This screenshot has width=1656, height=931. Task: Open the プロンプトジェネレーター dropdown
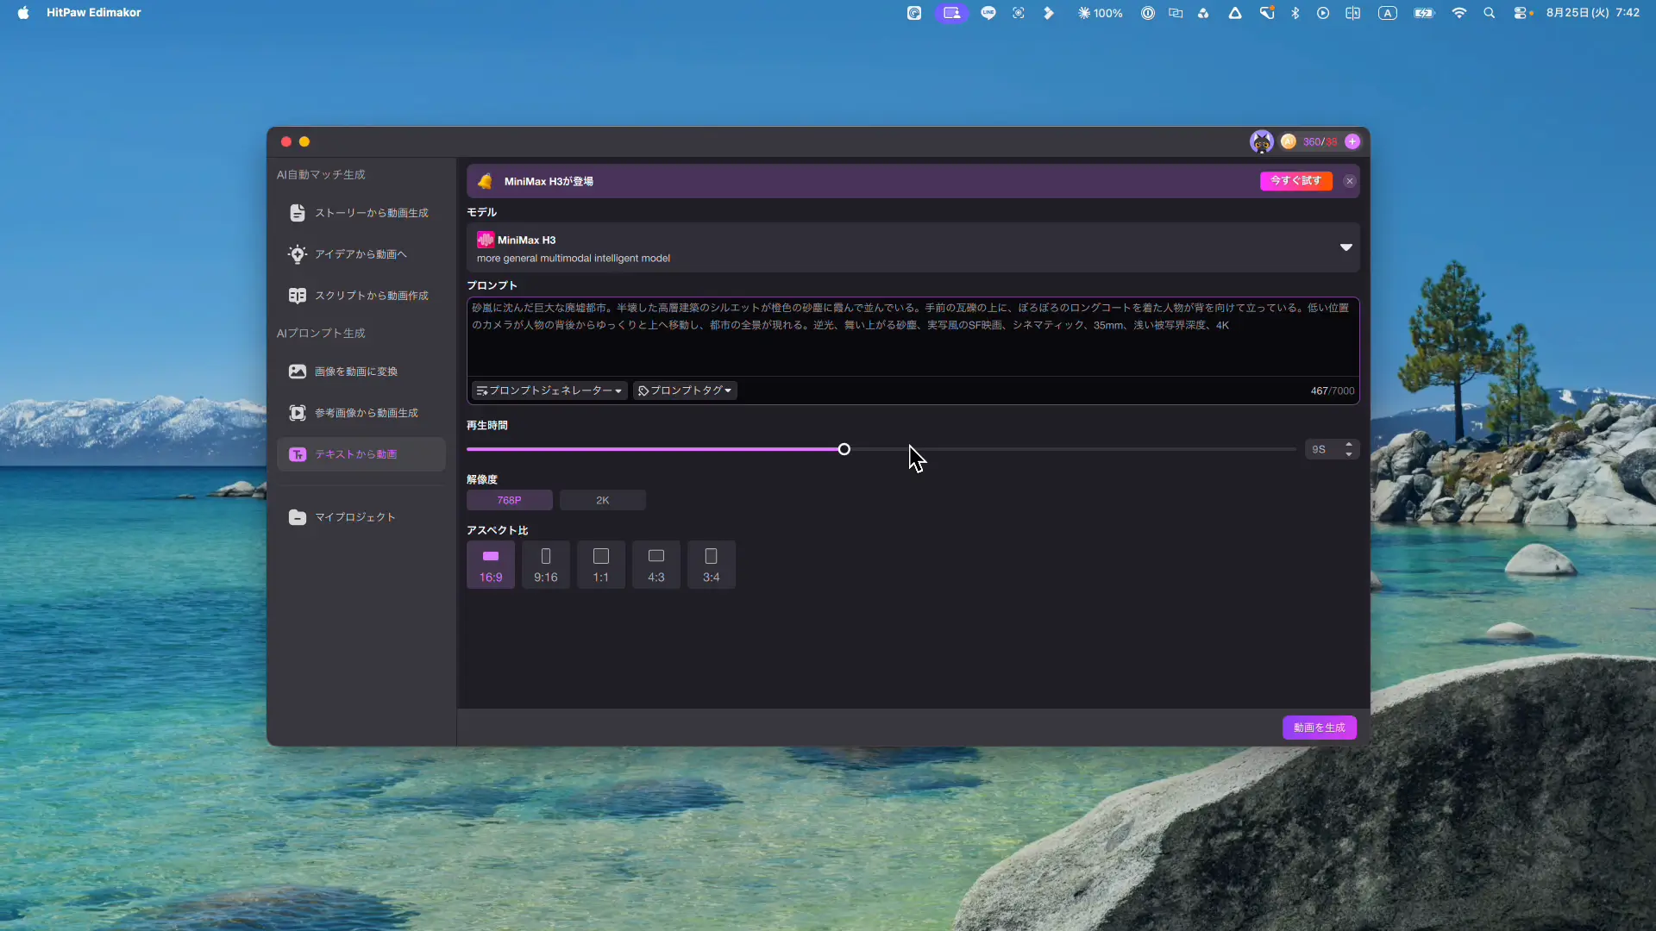point(549,391)
